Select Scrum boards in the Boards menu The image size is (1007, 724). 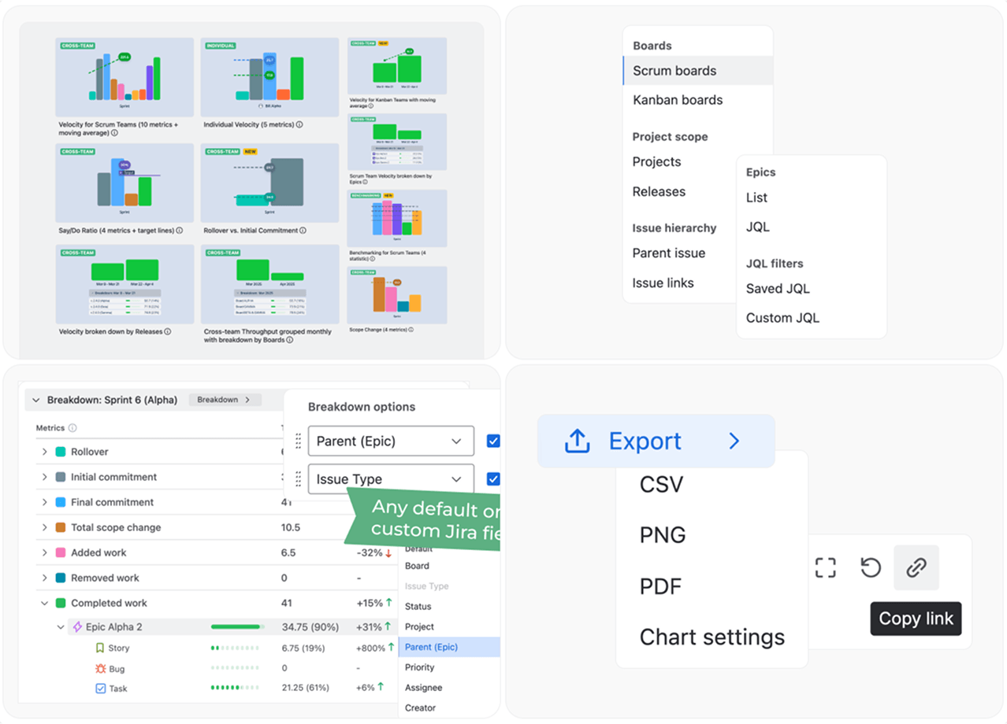point(698,70)
